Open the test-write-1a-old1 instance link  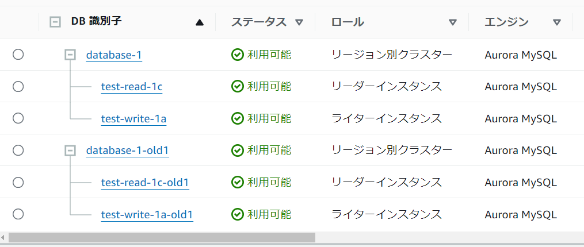(x=147, y=215)
